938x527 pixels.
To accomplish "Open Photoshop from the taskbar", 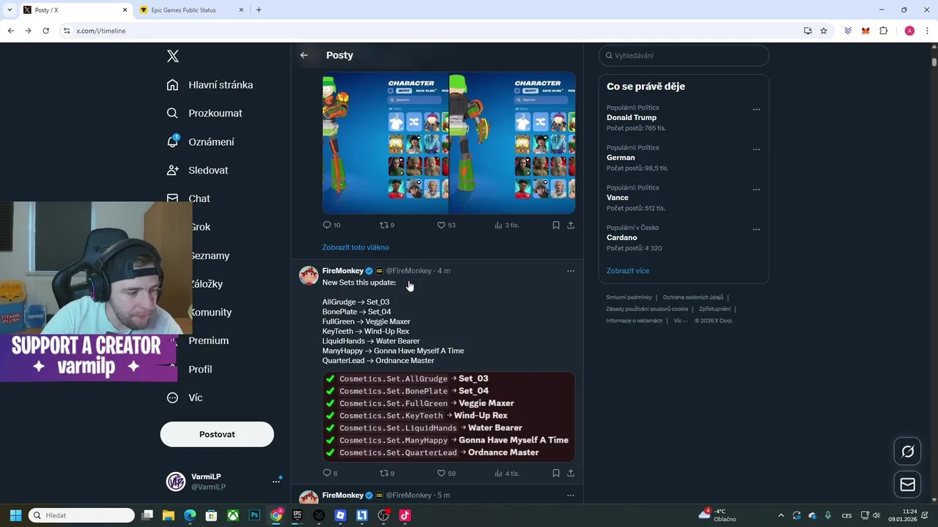I will coord(254,515).
